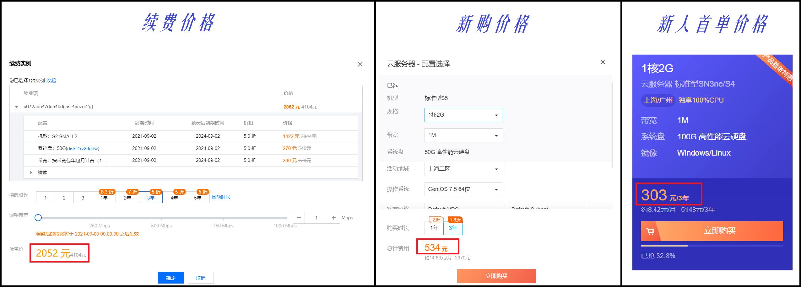Screen dimensions: 801x287
Task: Click 立即购买 on the 1核2G promo card
Action: point(712,231)
